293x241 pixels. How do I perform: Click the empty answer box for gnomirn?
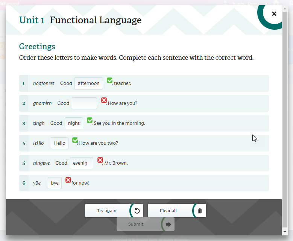coord(84,103)
